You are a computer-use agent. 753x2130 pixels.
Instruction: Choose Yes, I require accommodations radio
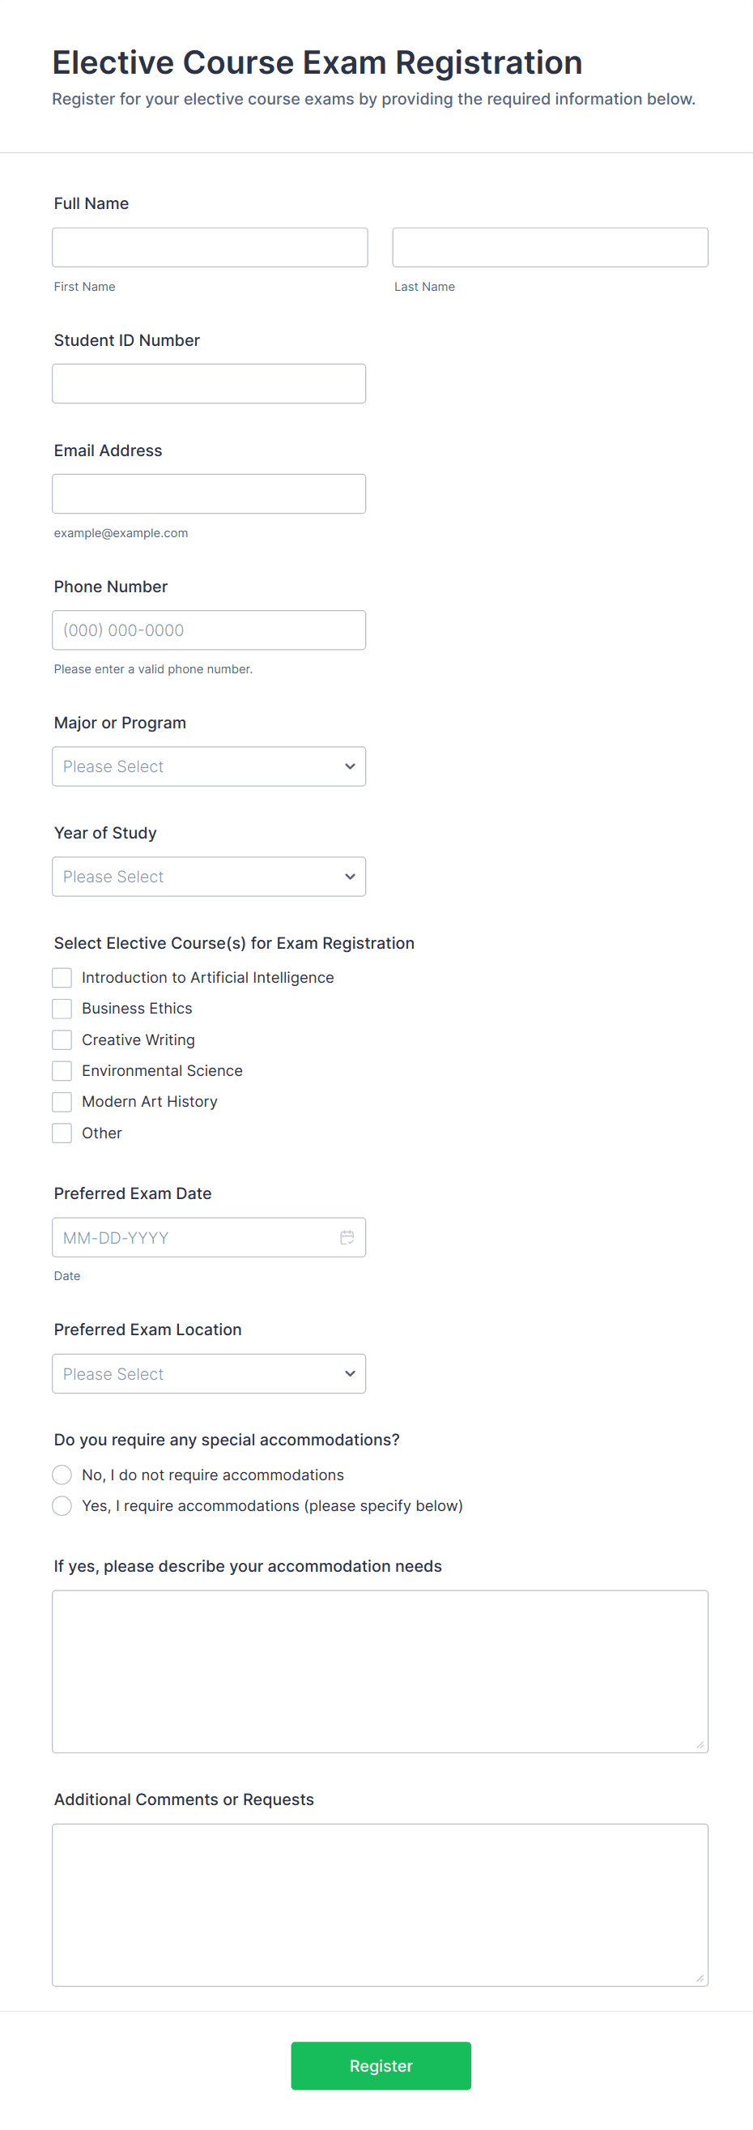(x=62, y=1505)
